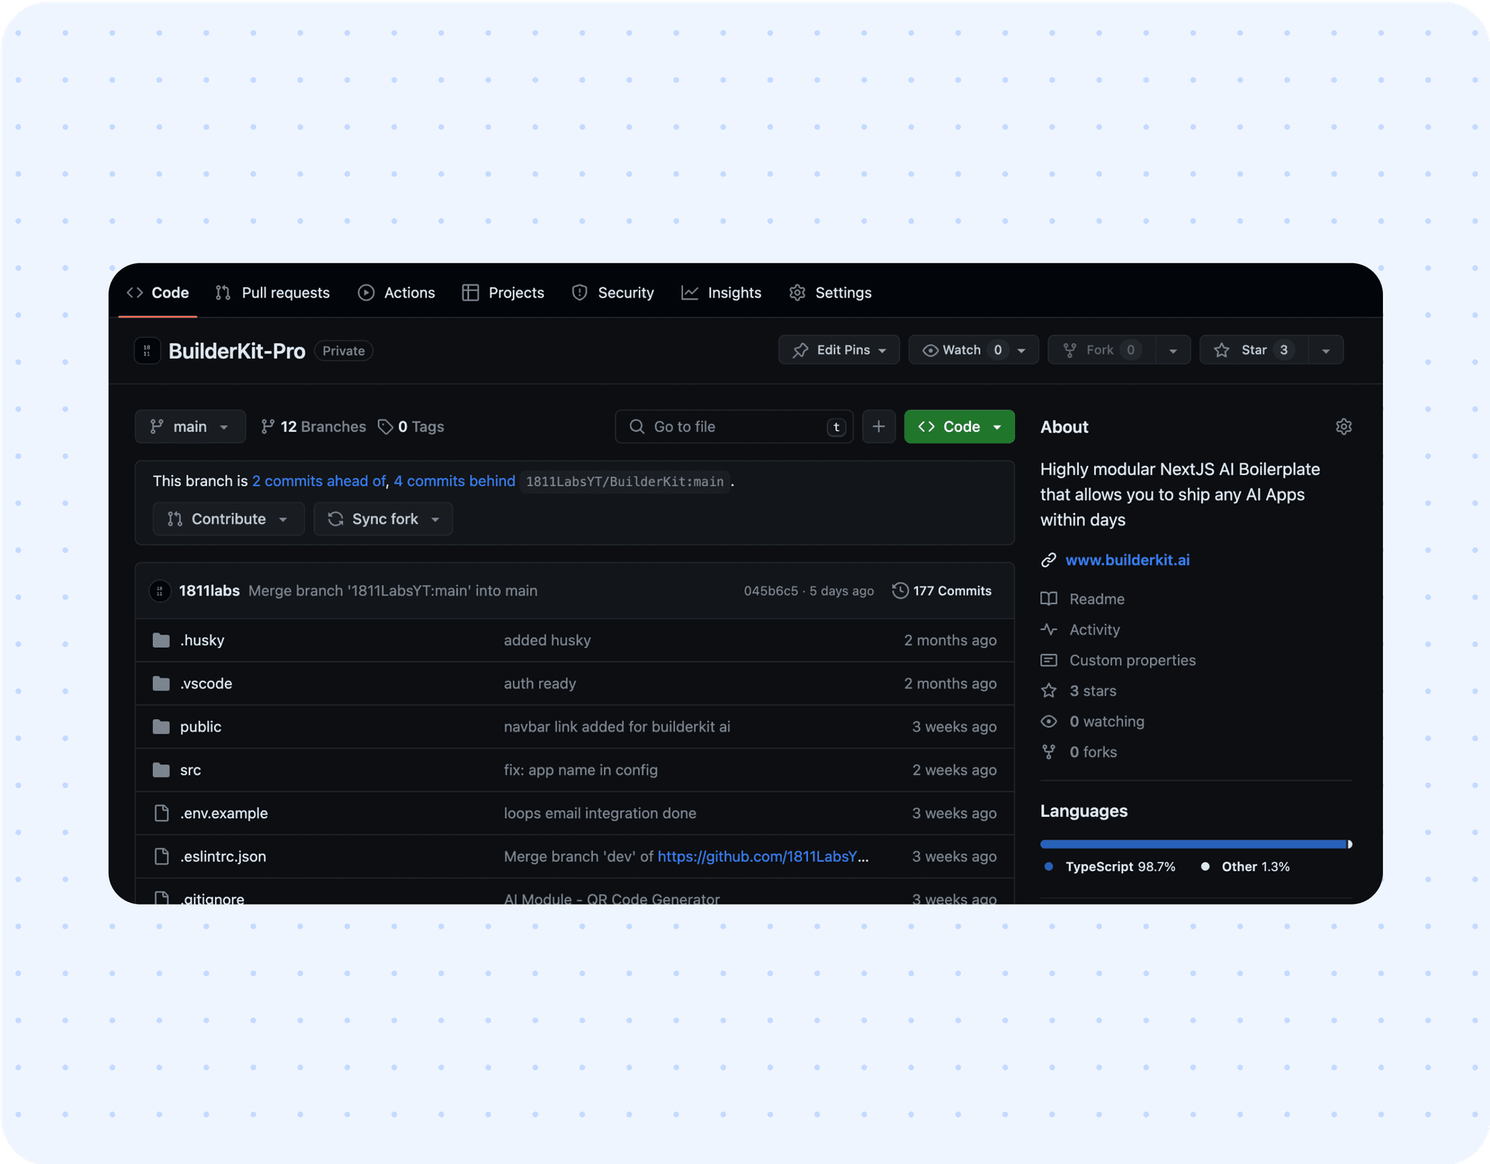Switch to the Actions tab
This screenshot has width=1490, height=1164.
coord(397,293)
